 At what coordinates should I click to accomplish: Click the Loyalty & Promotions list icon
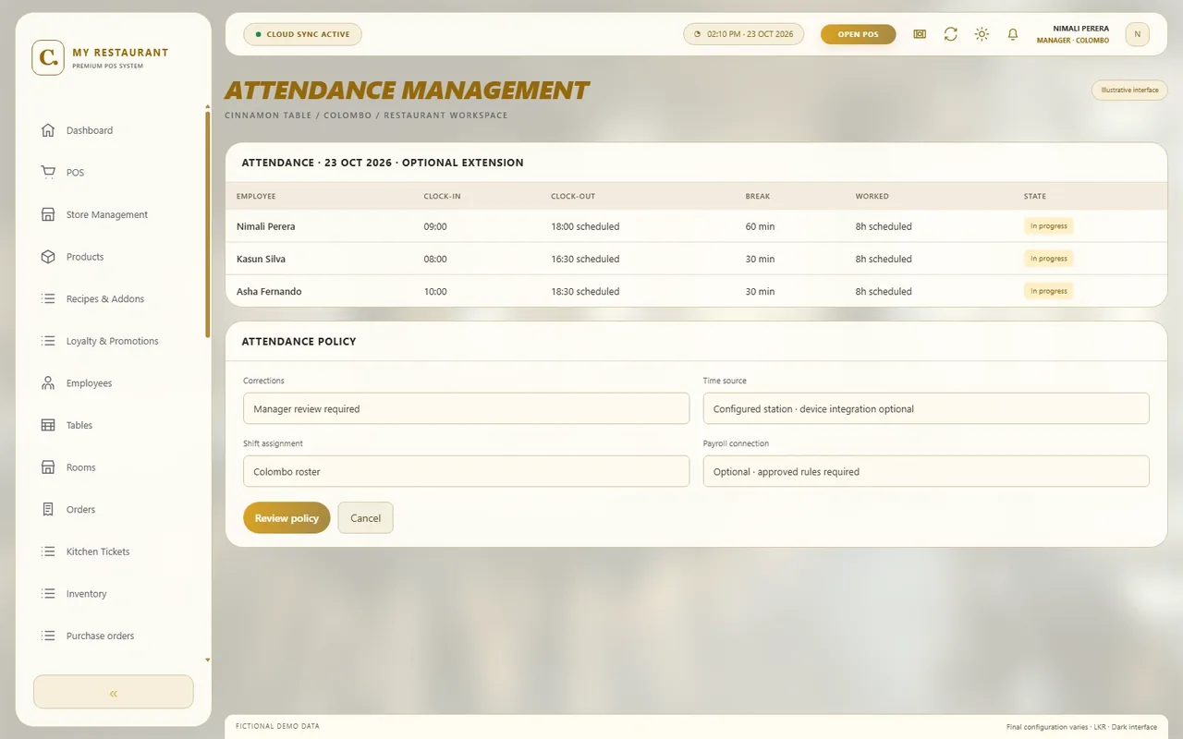(48, 341)
